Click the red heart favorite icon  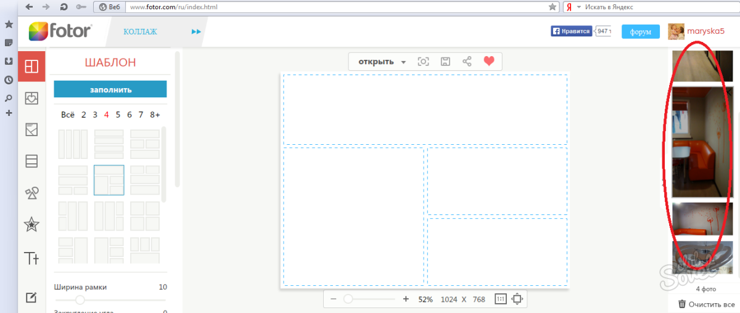point(489,62)
